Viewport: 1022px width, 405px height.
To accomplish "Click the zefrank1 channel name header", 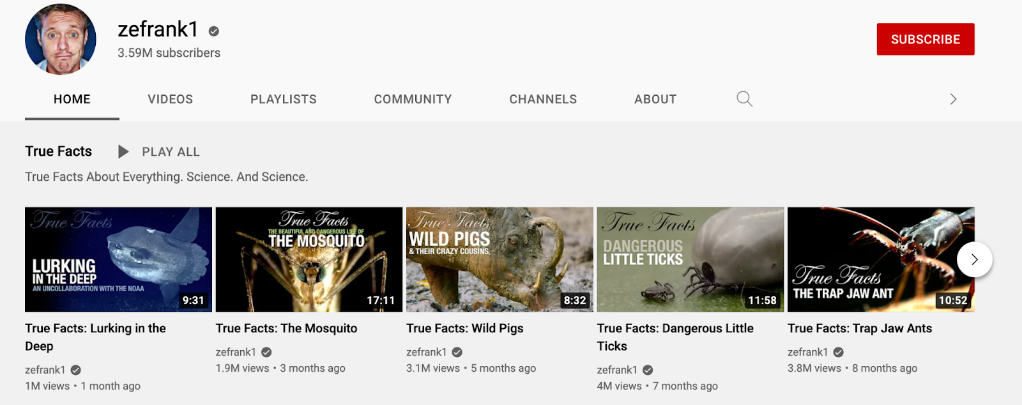I will (x=158, y=29).
